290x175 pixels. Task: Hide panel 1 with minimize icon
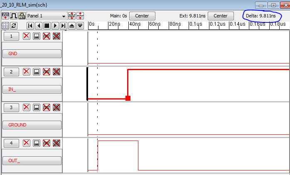click(x=37, y=36)
